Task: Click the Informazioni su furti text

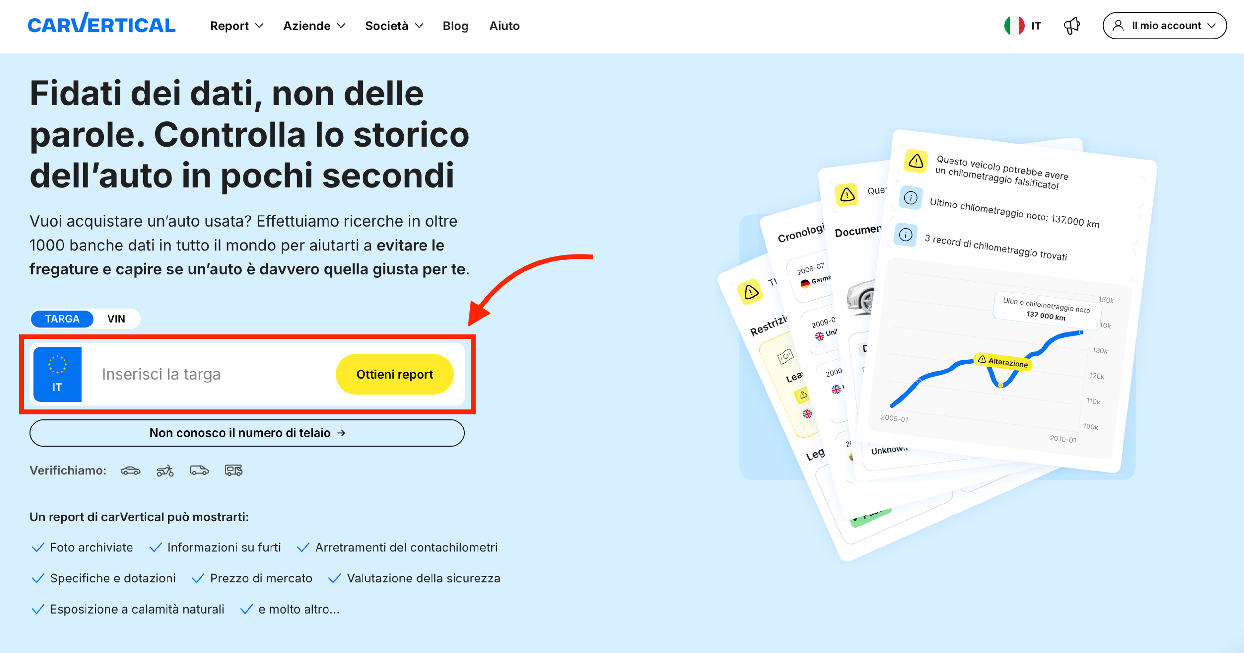Action: coord(224,548)
